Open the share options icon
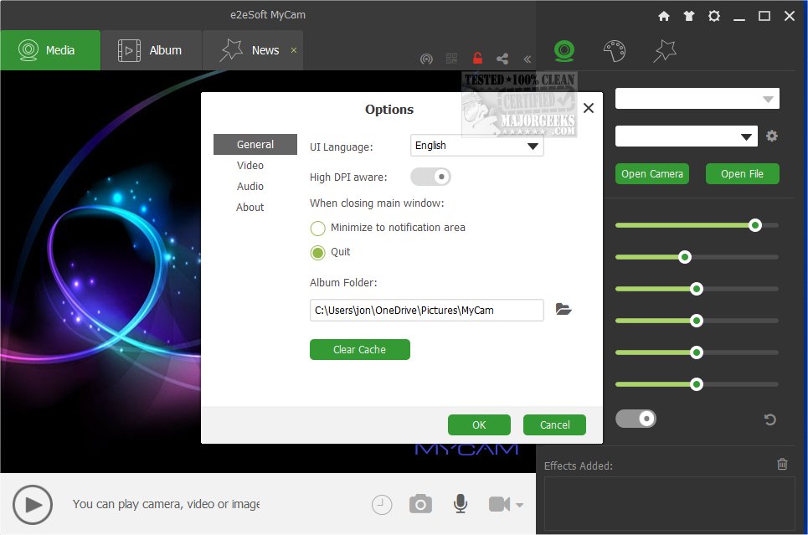808x535 pixels. click(502, 59)
